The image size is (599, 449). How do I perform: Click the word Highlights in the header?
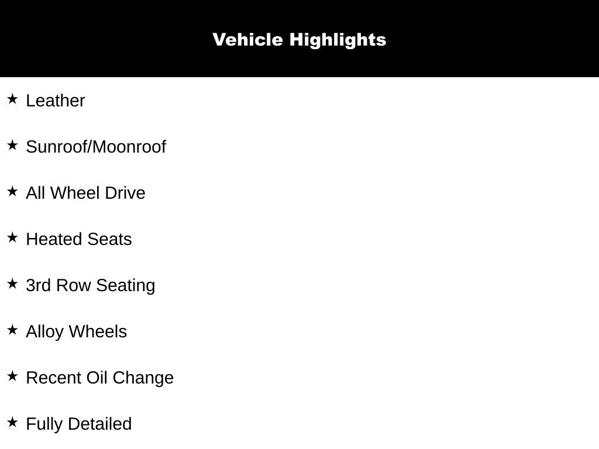click(338, 40)
